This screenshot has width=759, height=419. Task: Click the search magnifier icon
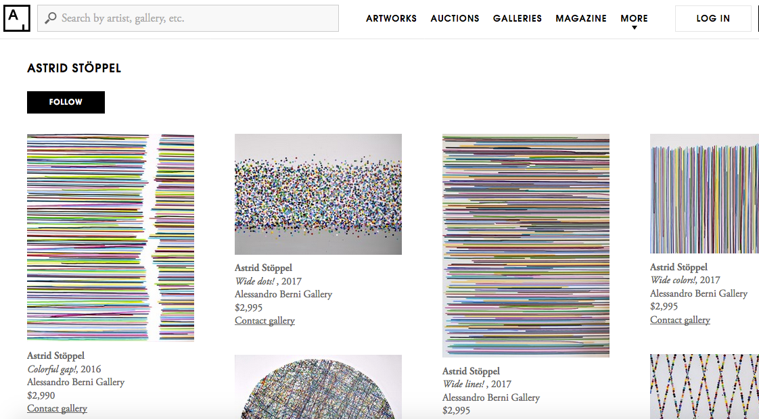pyautogui.click(x=50, y=18)
